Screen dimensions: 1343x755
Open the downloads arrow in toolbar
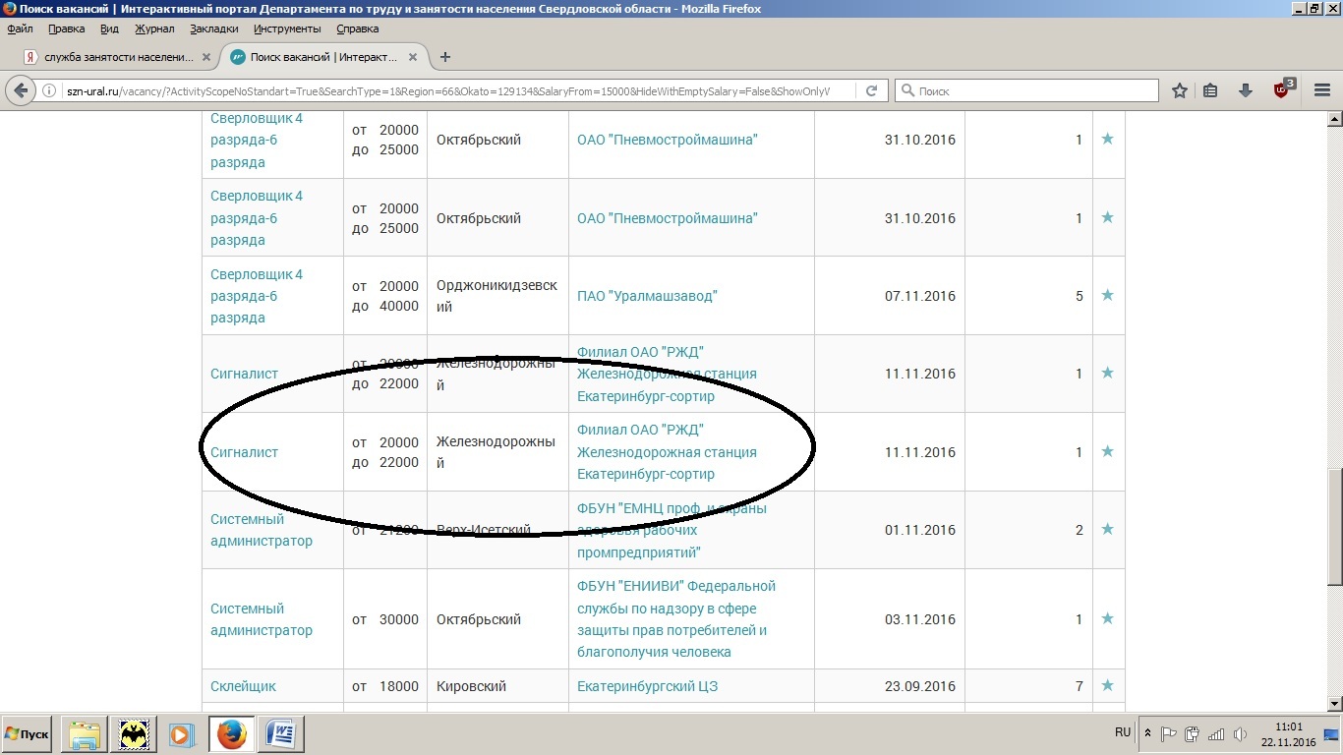1246,90
